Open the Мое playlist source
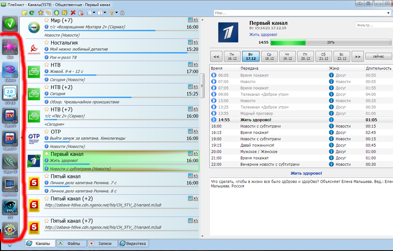The height and width of the screenshot is (251, 393). tap(10, 48)
